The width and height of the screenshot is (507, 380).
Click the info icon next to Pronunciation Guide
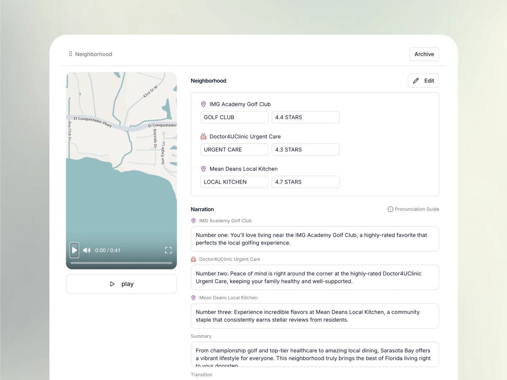click(x=390, y=209)
